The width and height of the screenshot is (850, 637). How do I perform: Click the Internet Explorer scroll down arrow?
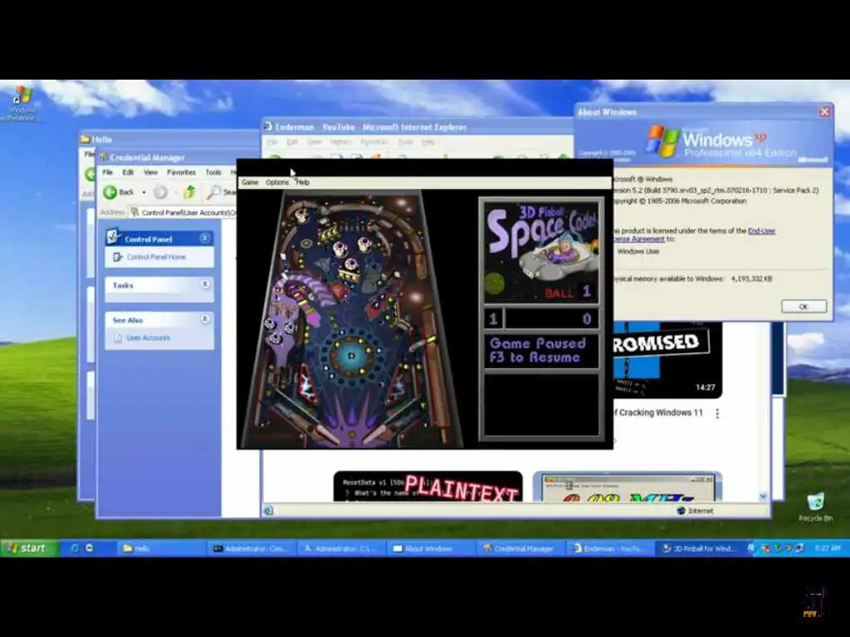tap(764, 496)
